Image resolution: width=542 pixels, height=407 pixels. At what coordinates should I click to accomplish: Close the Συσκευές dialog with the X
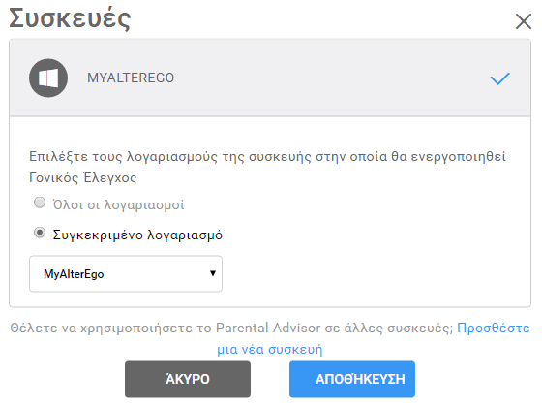pyautogui.click(x=524, y=21)
